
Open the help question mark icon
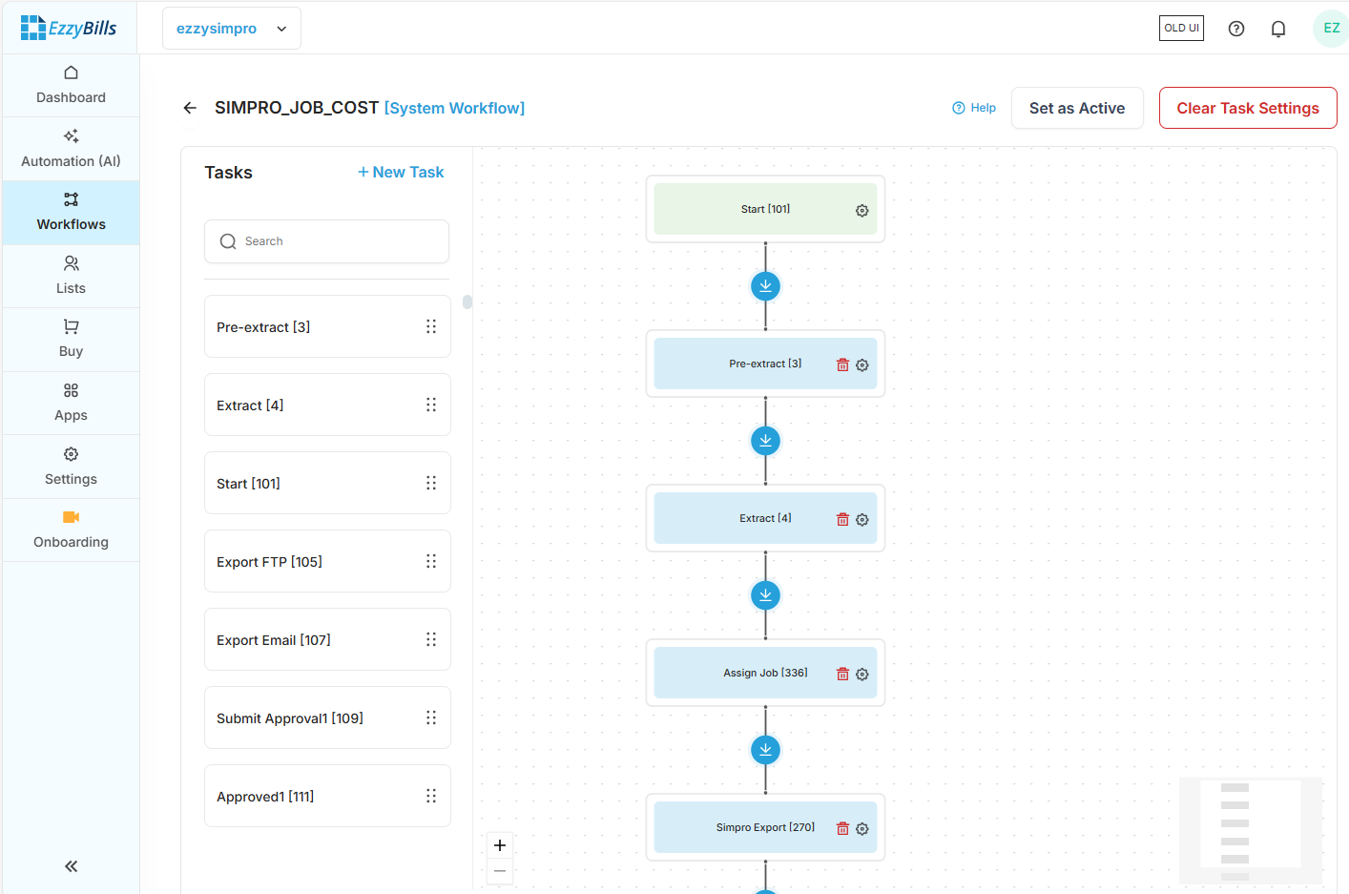(1235, 29)
